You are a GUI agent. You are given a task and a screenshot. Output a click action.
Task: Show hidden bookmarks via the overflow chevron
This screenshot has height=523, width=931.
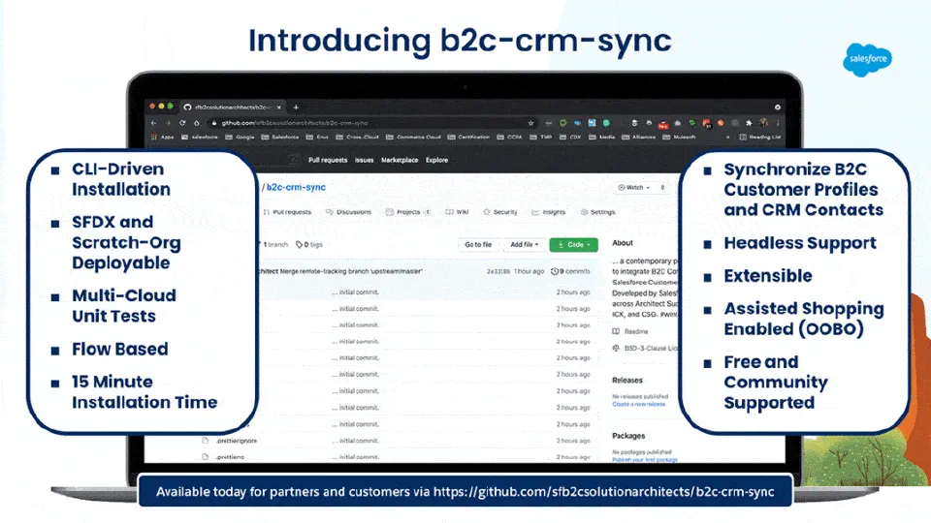[x=728, y=137]
